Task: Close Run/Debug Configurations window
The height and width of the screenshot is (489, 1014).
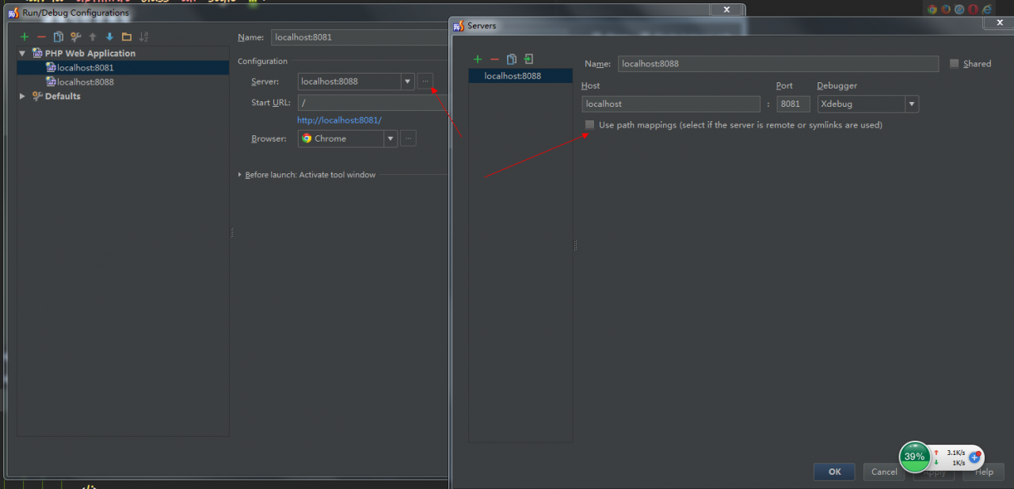Action: [x=726, y=9]
